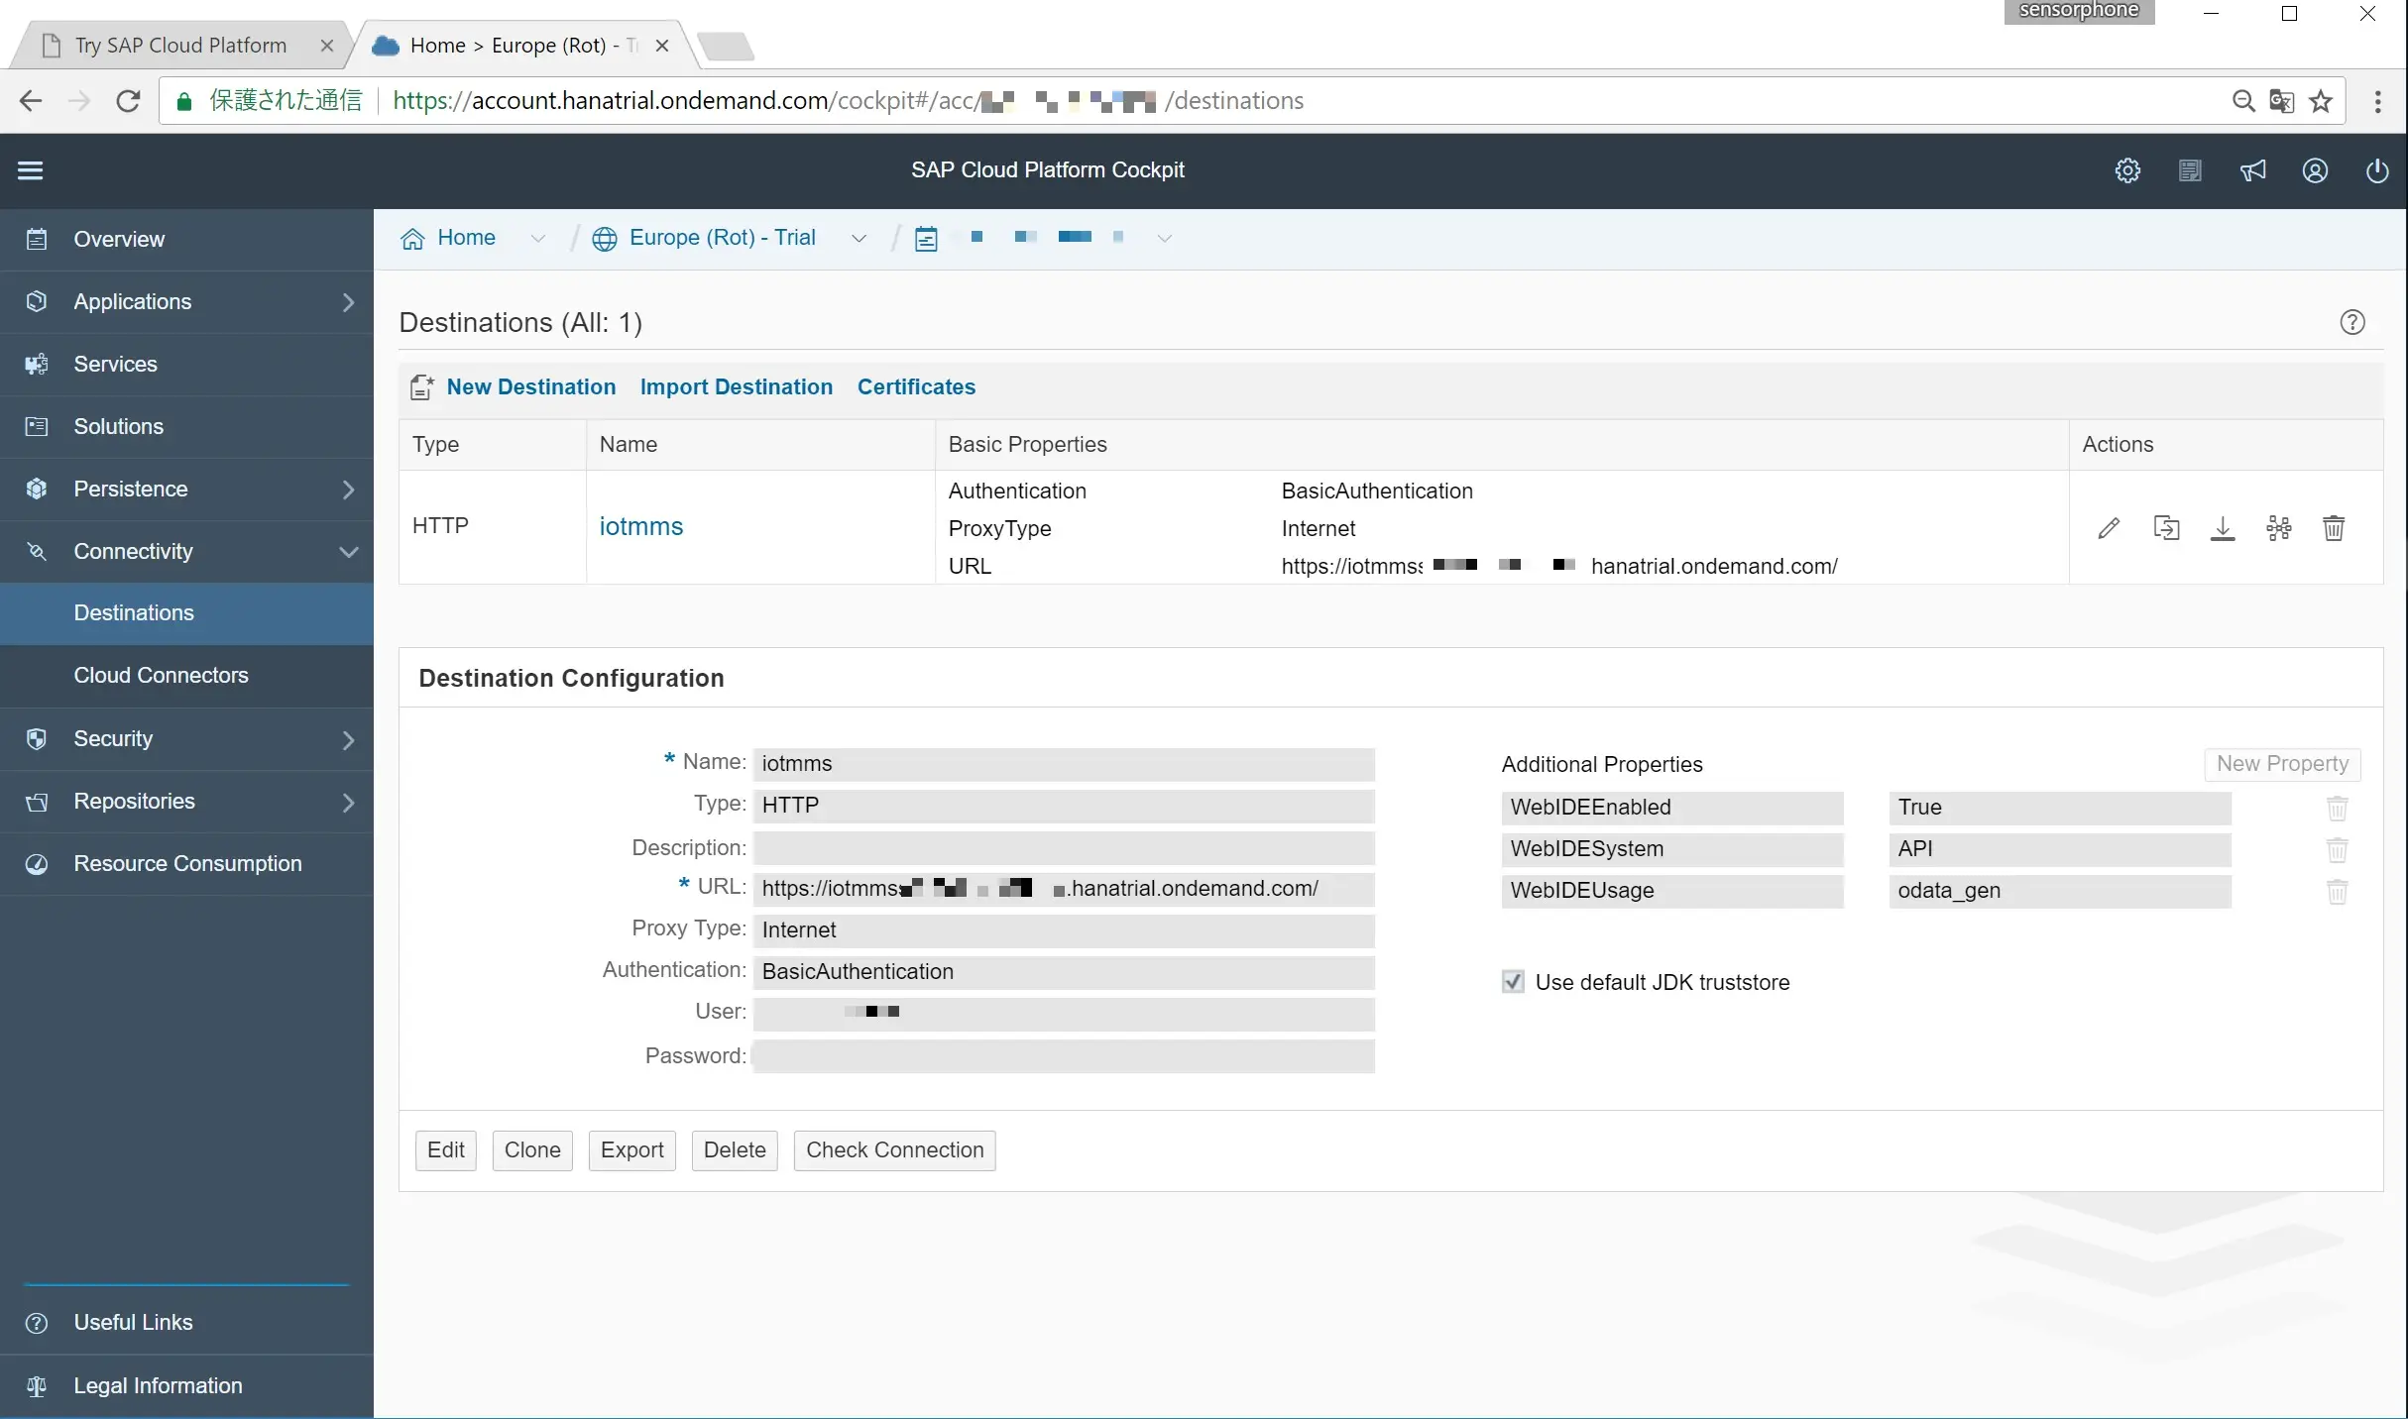
Task: Open the dropdown after the subaccount breadcrumb
Action: pyautogui.click(x=1165, y=239)
